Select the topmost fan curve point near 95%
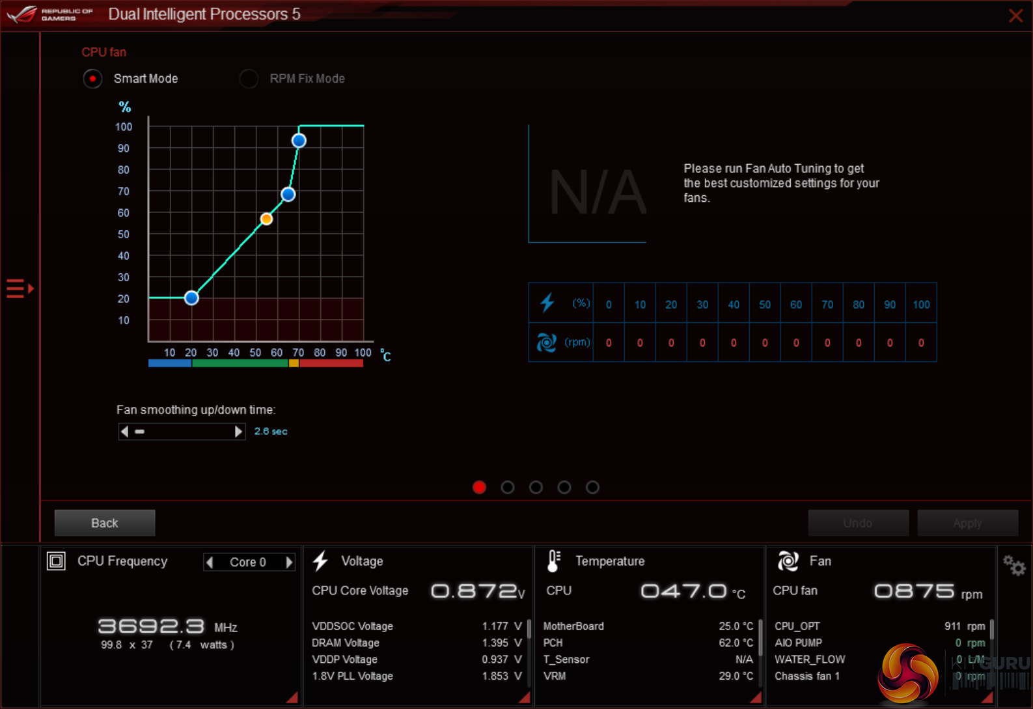Screen dimensions: 1033x709 click(299, 141)
